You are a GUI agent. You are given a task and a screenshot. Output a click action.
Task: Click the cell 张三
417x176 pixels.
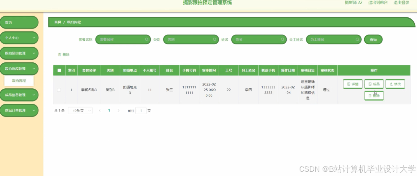click(169, 90)
